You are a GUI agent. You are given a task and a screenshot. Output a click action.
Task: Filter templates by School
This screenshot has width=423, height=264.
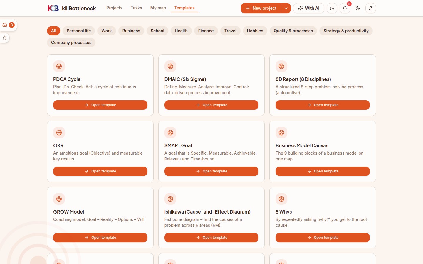pos(157,31)
